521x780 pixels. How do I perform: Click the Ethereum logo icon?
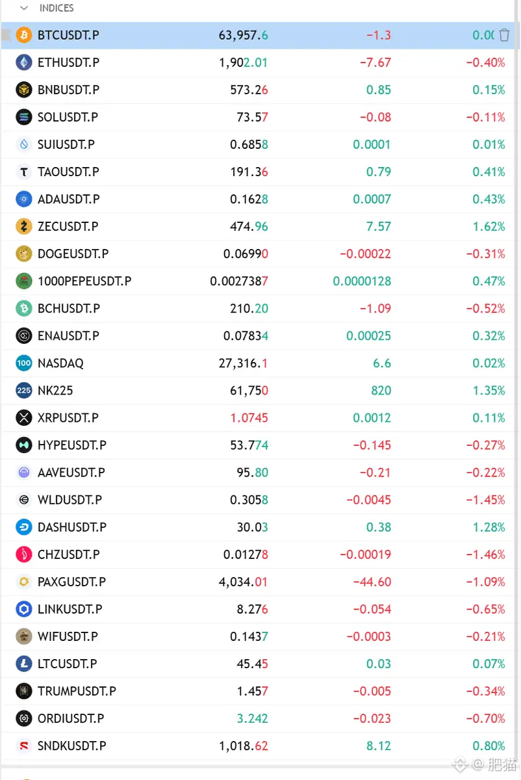tap(24, 62)
